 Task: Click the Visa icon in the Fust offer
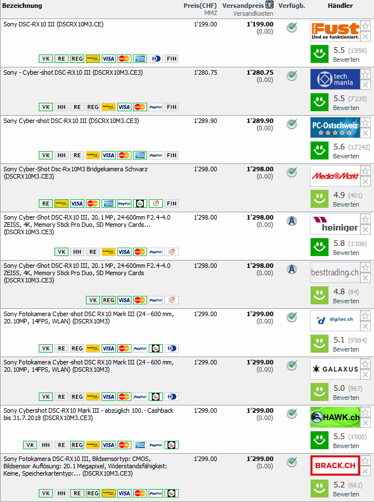tap(108, 58)
